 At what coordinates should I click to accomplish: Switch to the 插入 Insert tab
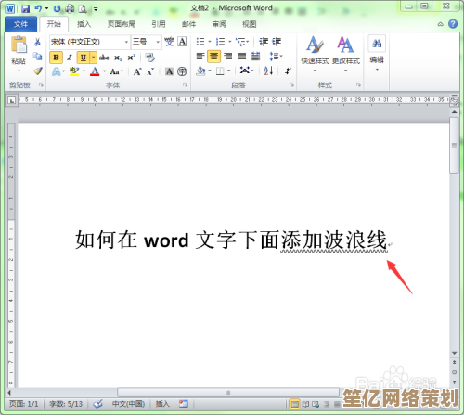84,24
